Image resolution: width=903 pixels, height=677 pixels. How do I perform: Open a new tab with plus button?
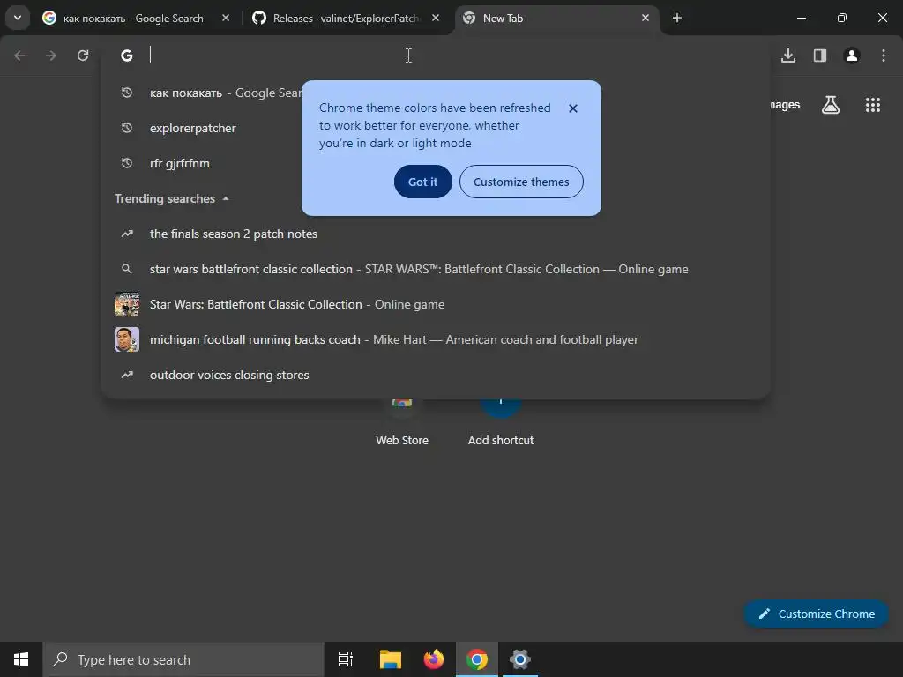677,18
